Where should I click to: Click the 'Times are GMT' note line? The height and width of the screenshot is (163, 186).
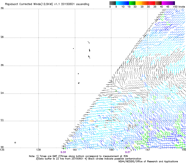coord(78,156)
